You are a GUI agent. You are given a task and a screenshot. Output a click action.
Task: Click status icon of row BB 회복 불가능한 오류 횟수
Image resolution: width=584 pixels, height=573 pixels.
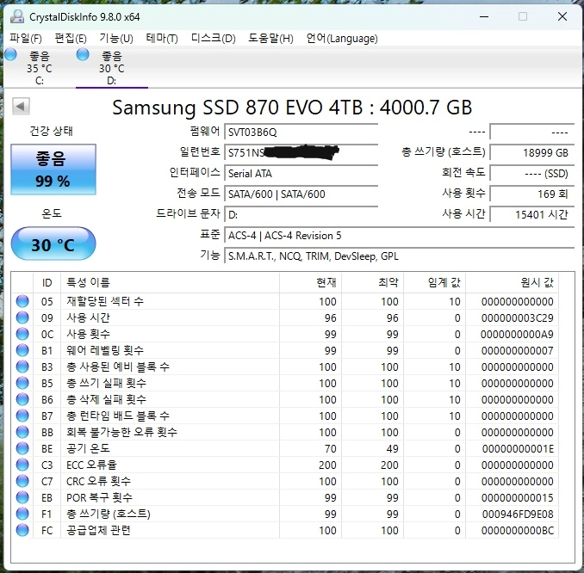pyautogui.click(x=22, y=432)
